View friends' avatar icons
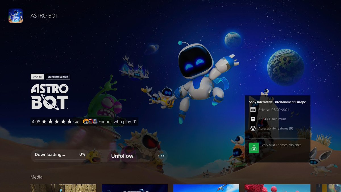The image size is (341, 192). point(90,121)
